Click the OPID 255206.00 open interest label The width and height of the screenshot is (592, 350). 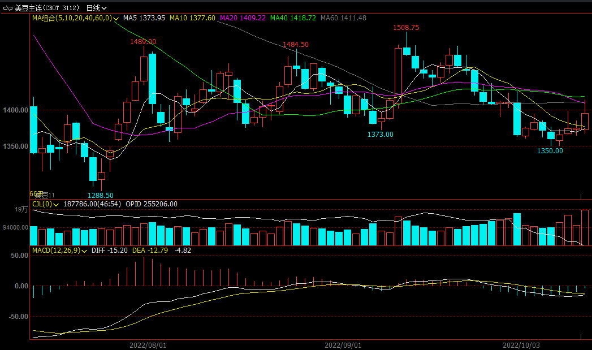[151, 204]
